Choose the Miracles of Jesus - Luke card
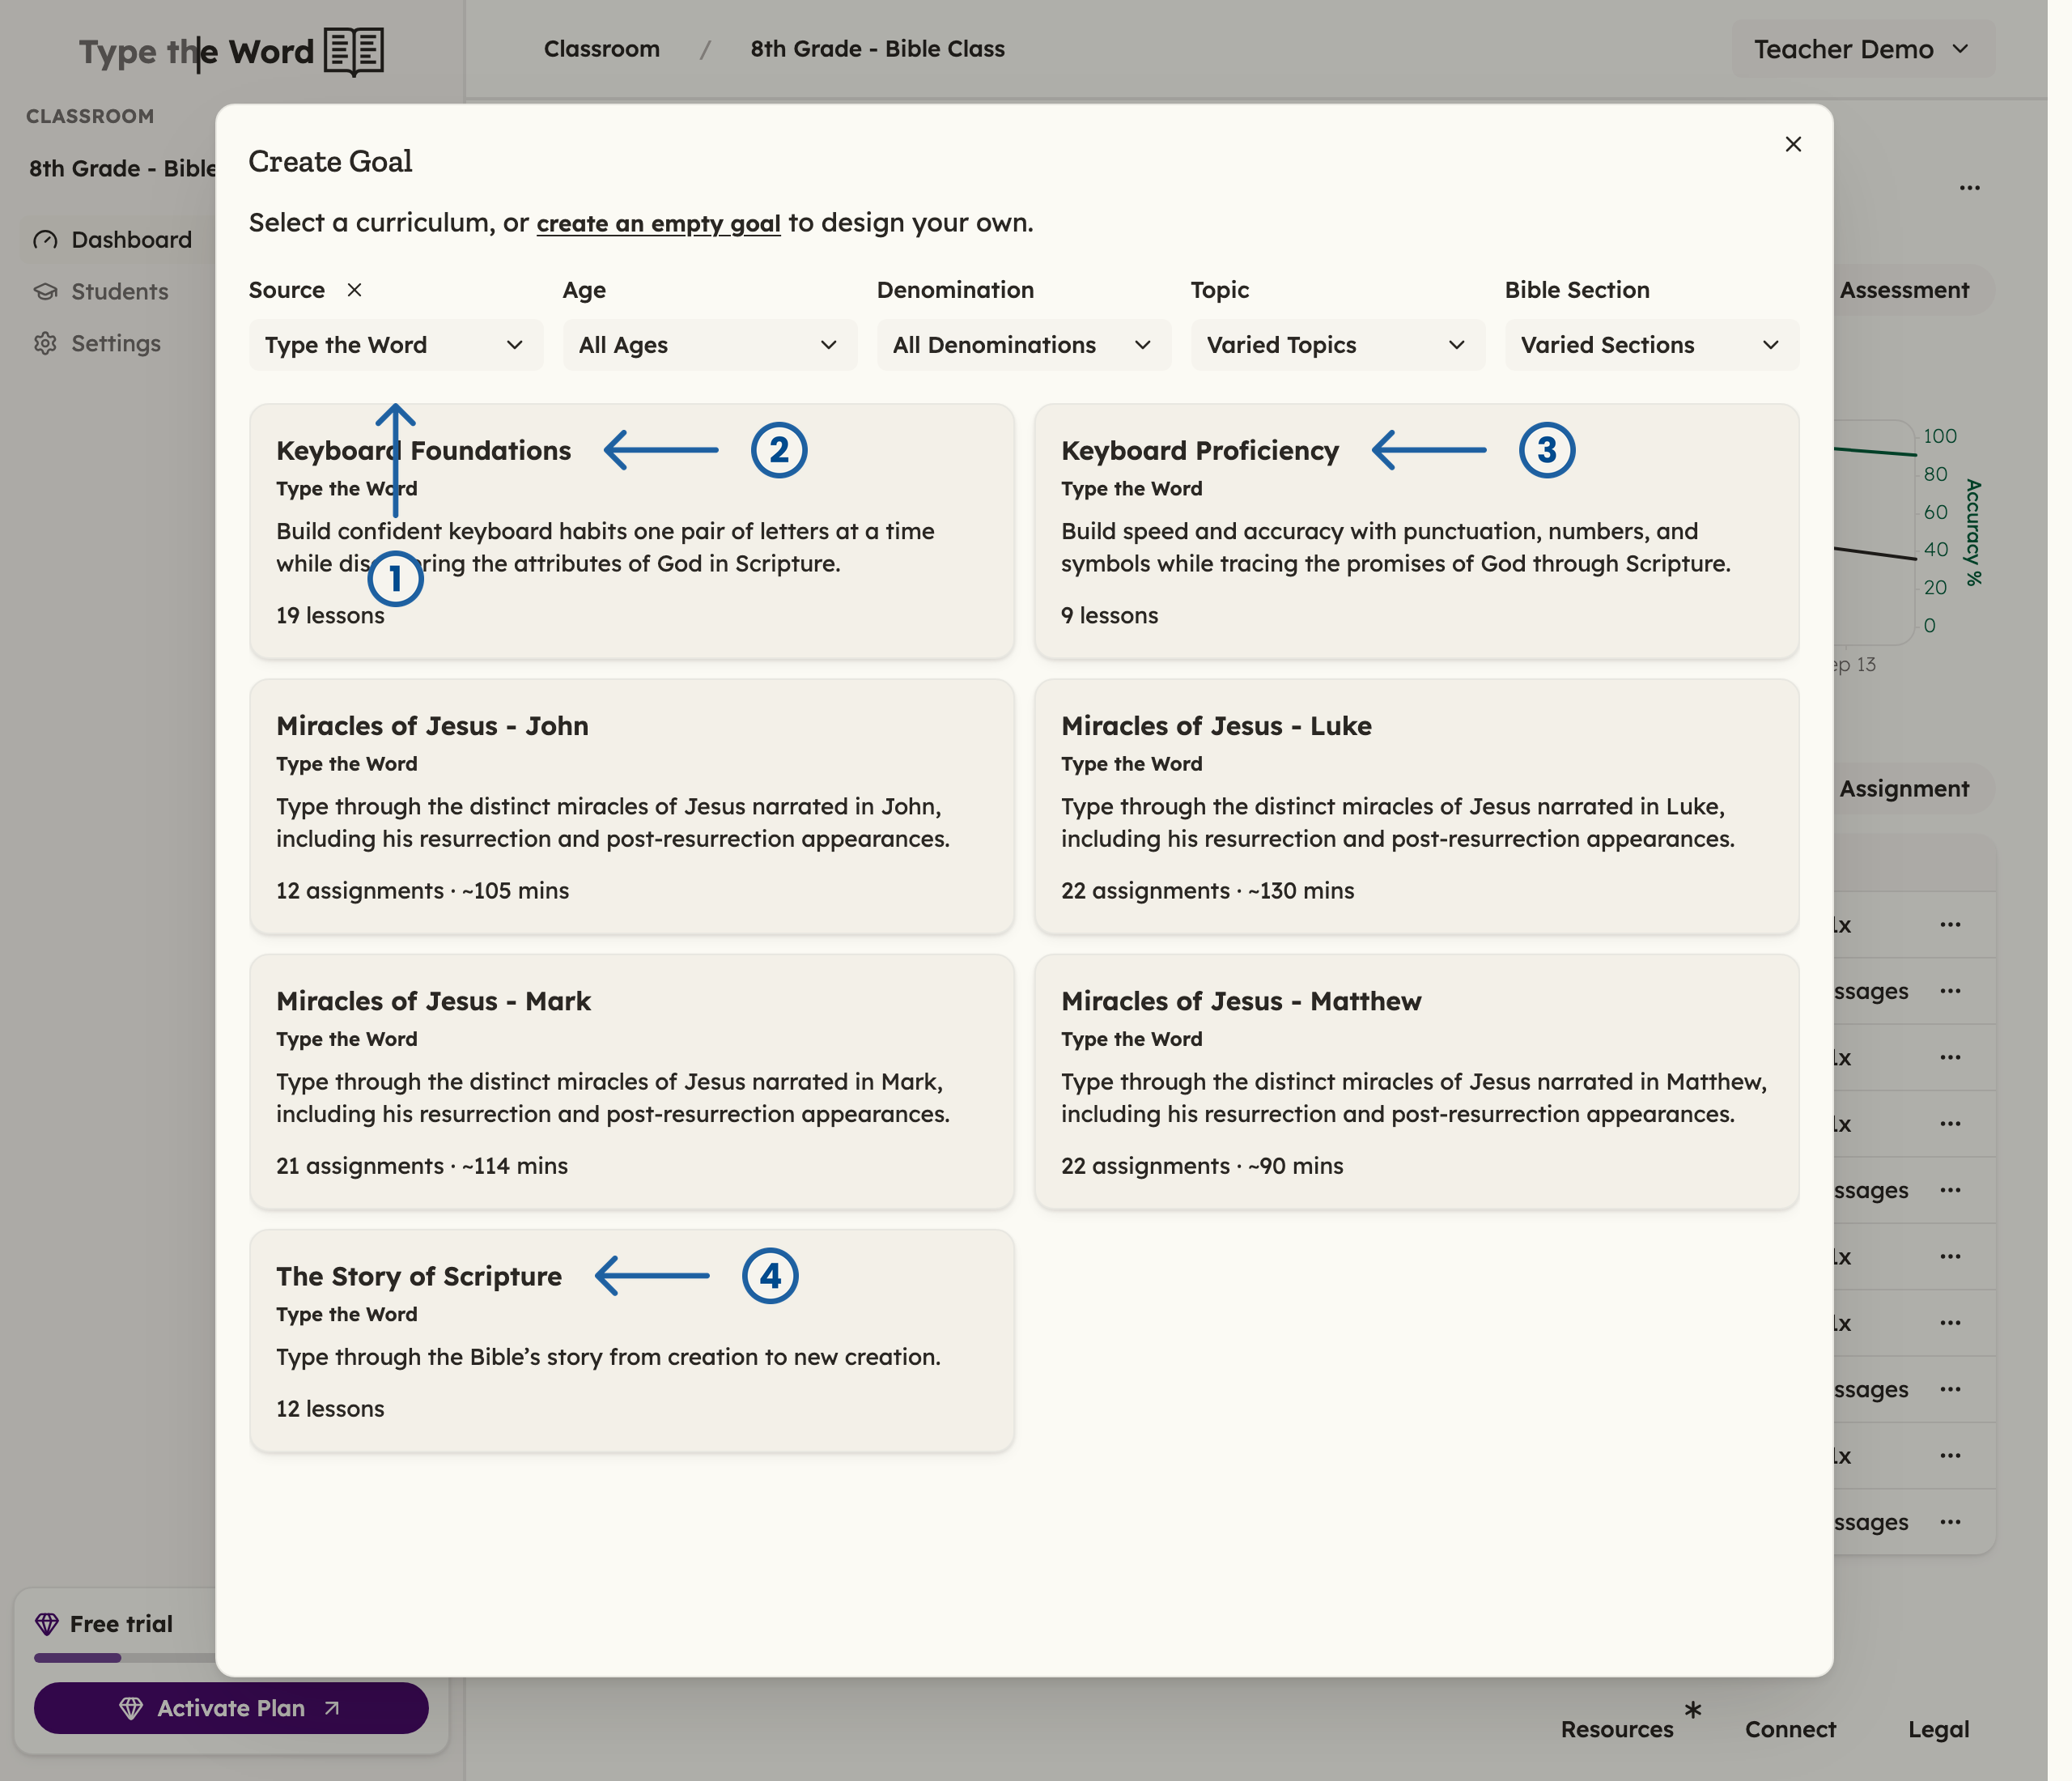This screenshot has height=1781, width=2072. [1417, 806]
